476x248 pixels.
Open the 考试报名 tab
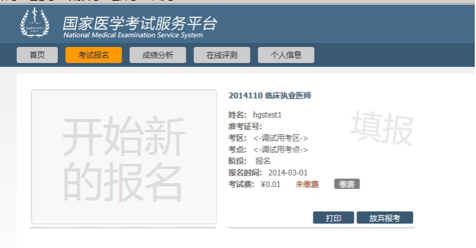(x=94, y=55)
